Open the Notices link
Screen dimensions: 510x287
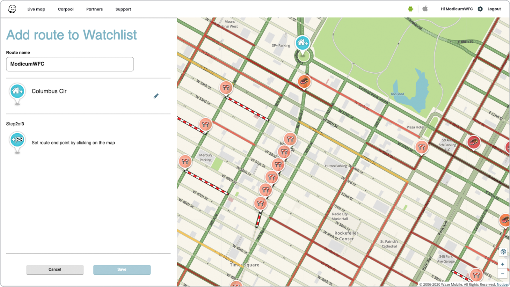click(503, 284)
